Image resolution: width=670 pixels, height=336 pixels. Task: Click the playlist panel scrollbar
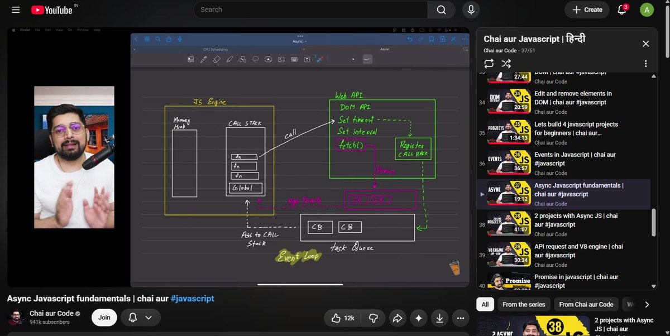point(654,223)
